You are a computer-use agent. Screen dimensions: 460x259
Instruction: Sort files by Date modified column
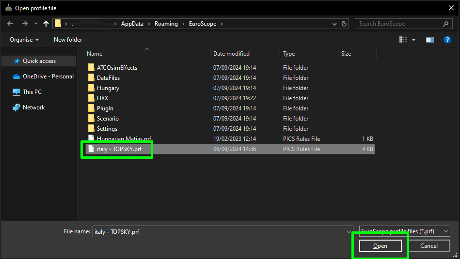[x=232, y=54]
